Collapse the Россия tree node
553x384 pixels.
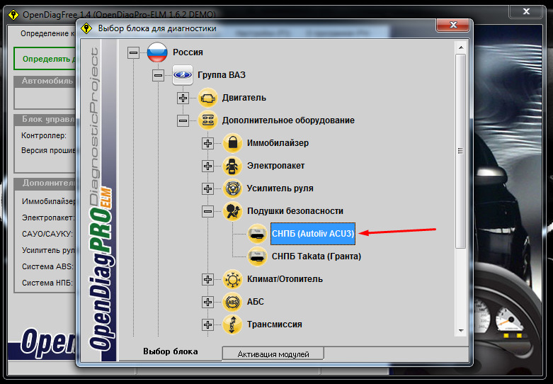(x=133, y=53)
